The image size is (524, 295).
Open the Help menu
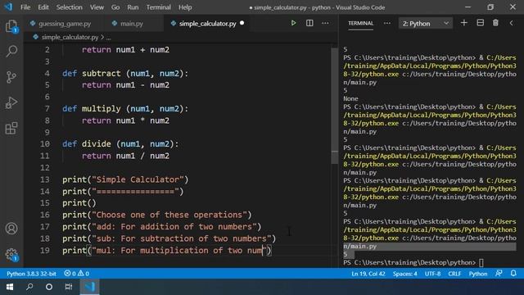point(185,7)
